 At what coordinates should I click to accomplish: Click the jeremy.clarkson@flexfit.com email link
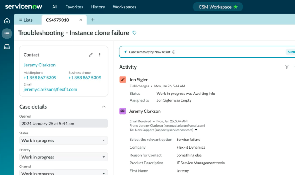pyautogui.click(x=50, y=89)
